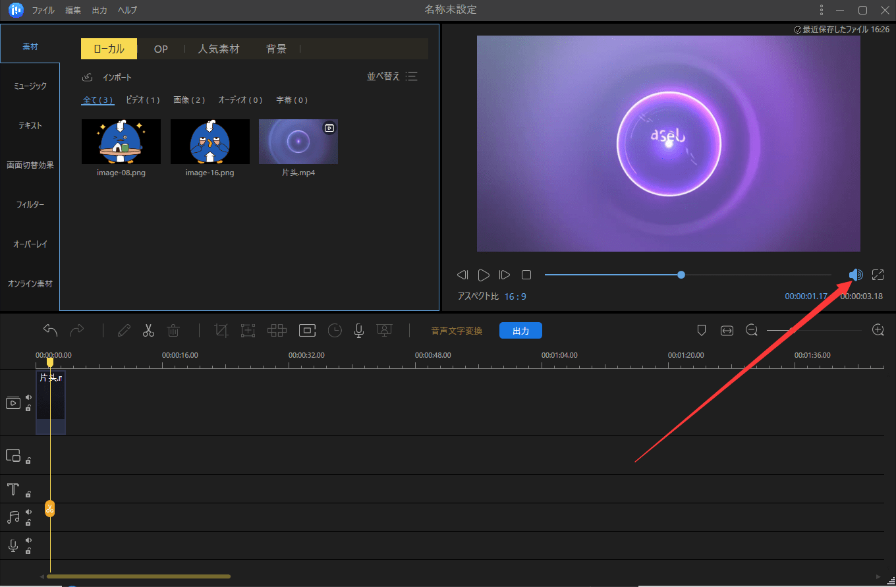Open the three-dot more options menu
The height and width of the screenshot is (587, 896).
821,10
